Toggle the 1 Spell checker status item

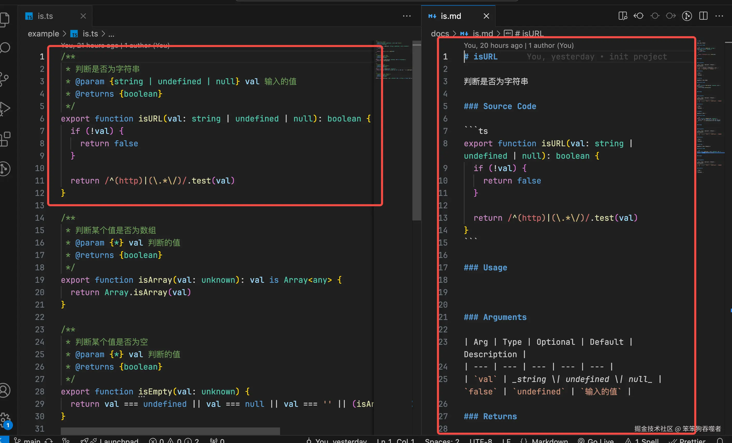click(x=642, y=440)
